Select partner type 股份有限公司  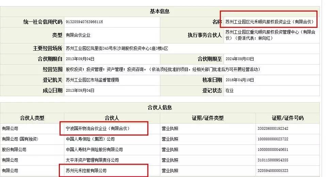tap(14, 149)
